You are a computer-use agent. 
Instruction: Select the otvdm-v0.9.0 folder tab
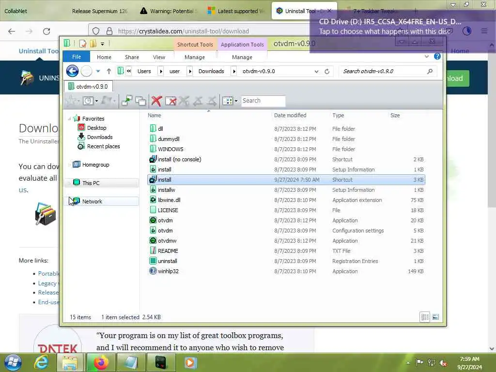pyautogui.click(x=88, y=86)
